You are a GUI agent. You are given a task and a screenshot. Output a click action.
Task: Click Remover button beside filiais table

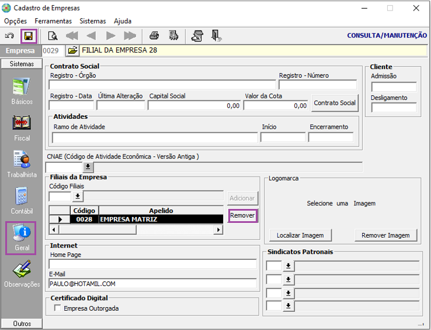[x=242, y=215]
